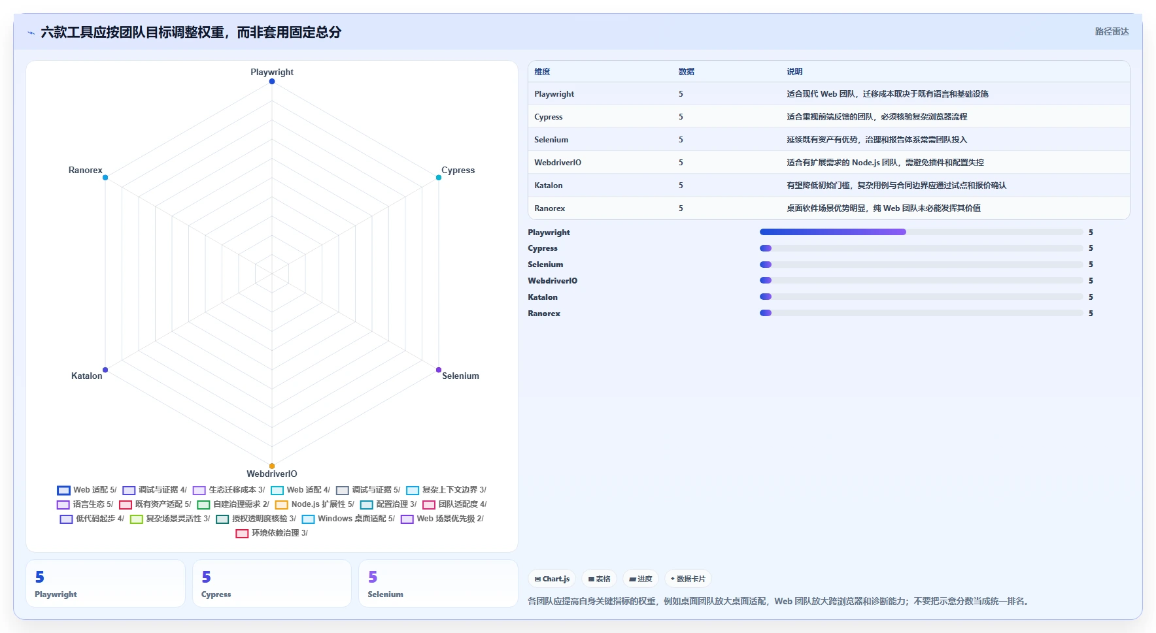This screenshot has height=633, width=1156.
Task: Toggle the '调试与证据 5/' legend dataset
Action: pyautogui.click(x=368, y=490)
